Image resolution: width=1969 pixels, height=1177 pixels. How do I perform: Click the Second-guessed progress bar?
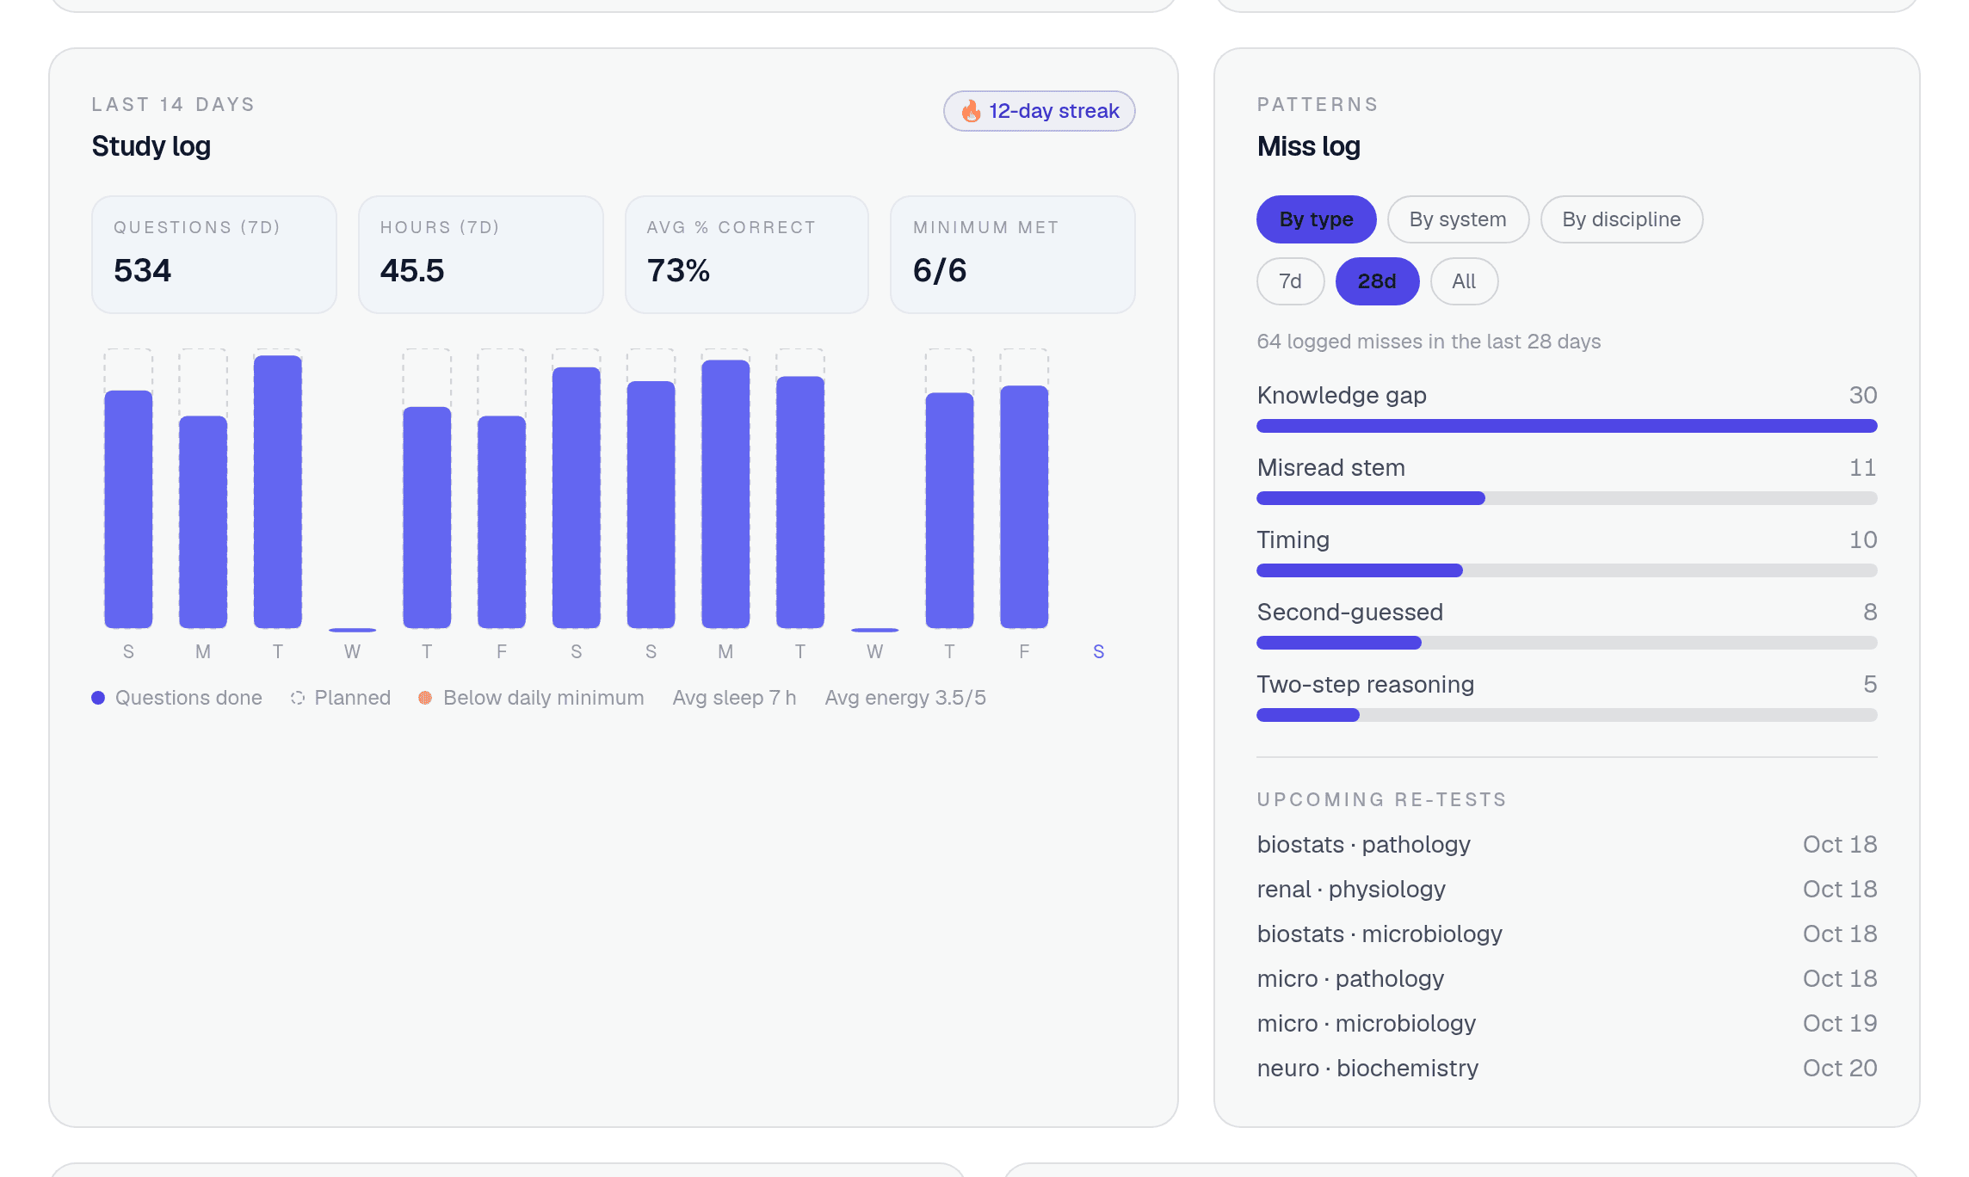point(1566,643)
